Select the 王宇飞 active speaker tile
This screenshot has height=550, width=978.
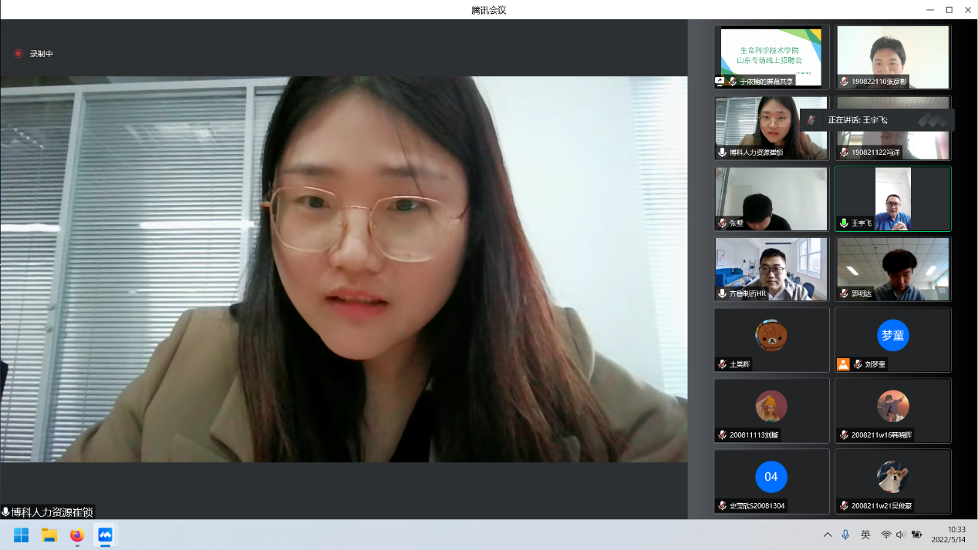click(x=892, y=199)
